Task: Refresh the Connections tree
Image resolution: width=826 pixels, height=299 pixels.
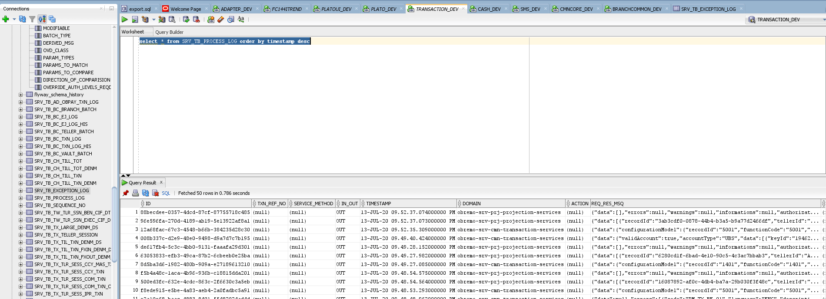Action: click(23, 19)
